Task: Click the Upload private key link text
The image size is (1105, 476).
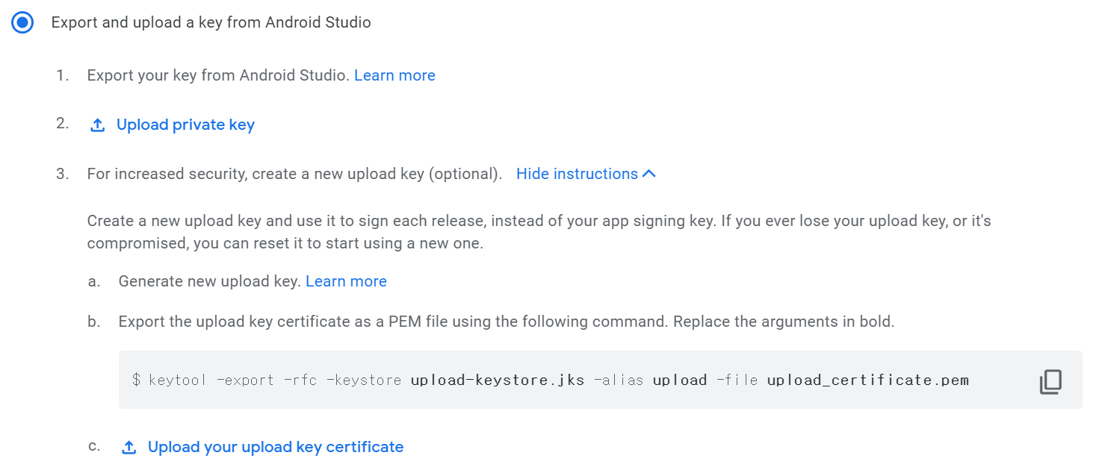Action: click(185, 125)
